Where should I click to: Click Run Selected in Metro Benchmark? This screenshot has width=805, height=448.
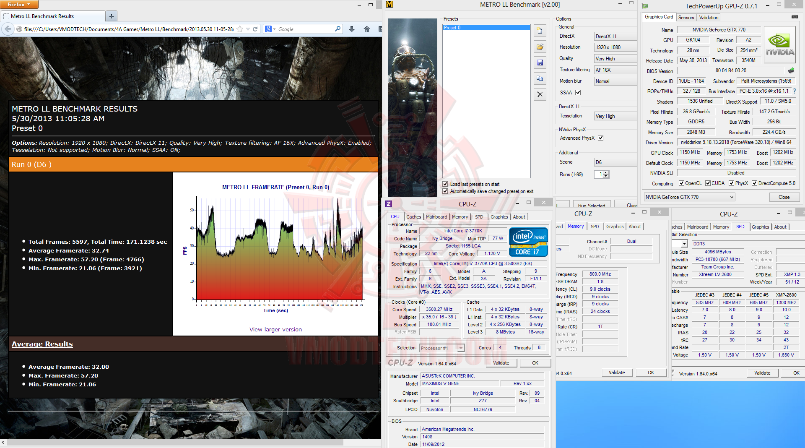pos(591,205)
